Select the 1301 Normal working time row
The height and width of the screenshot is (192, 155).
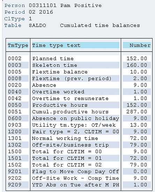click(79, 138)
